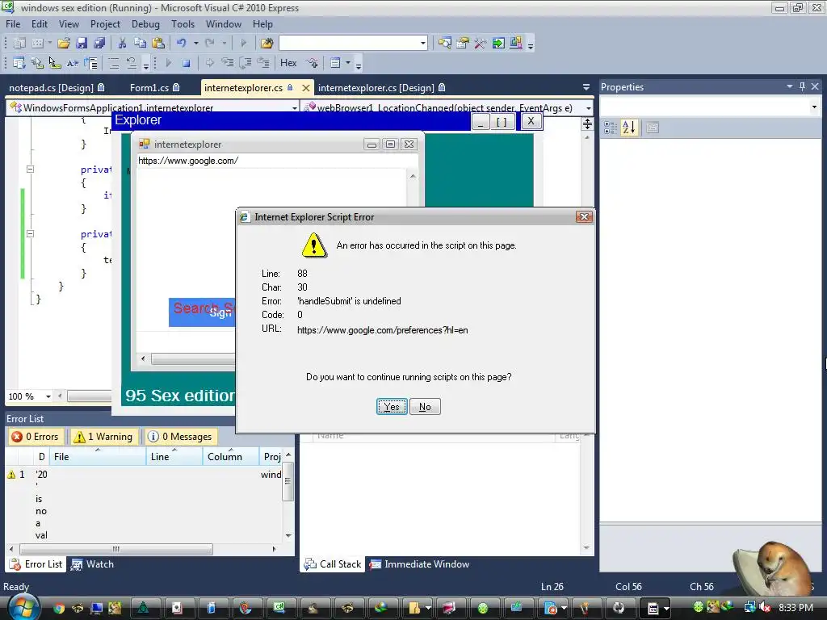Click the Step Over icon
This screenshot has width=827, height=620.
tap(246, 63)
